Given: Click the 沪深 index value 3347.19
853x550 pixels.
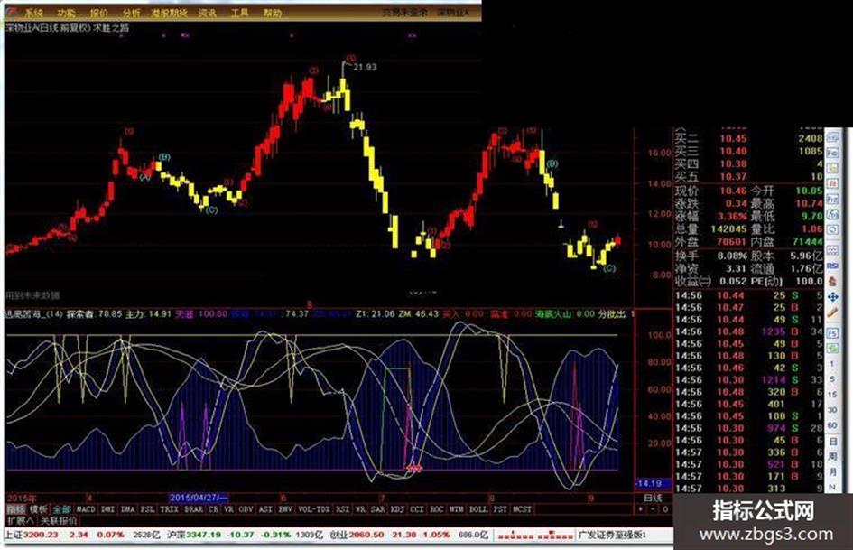Looking at the screenshot, I should (203, 535).
